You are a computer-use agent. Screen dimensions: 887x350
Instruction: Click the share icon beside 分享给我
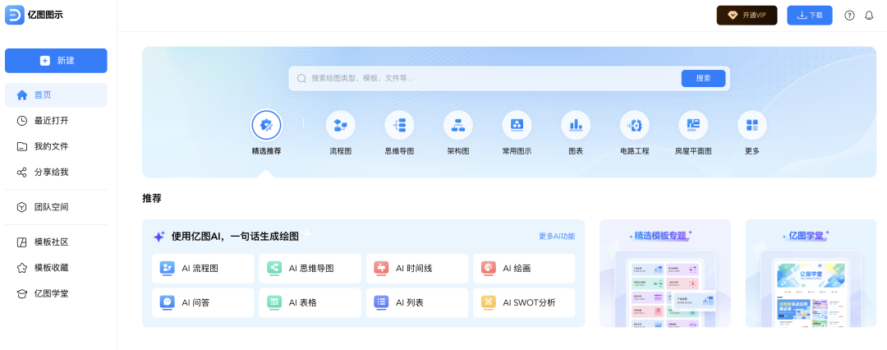tap(22, 173)
